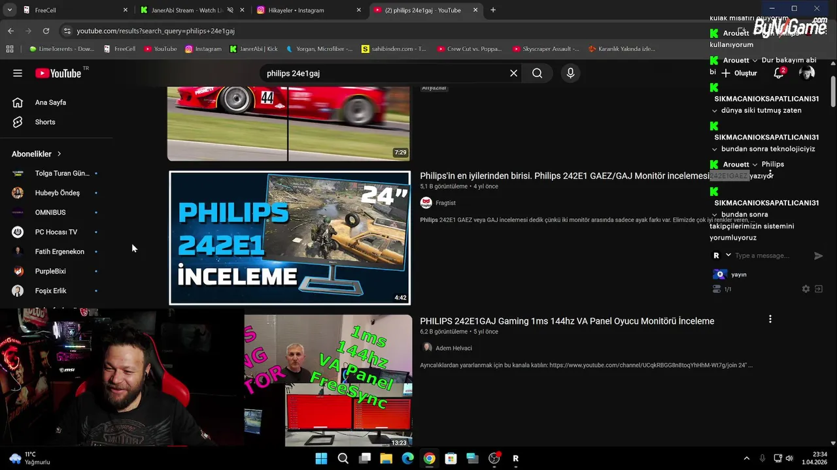This screenshot has width=837, height=470.
Task: Click the magnifier search button
Action: [537, 73]
